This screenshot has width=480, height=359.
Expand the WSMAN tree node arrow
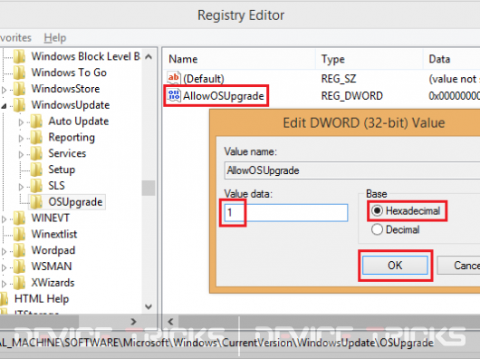pyautogui.click(x=4, y=267)
